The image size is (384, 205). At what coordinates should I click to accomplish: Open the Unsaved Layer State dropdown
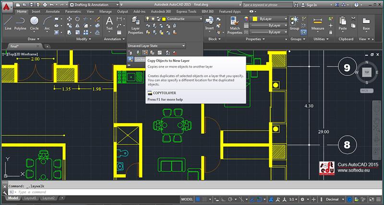(156, 46)
